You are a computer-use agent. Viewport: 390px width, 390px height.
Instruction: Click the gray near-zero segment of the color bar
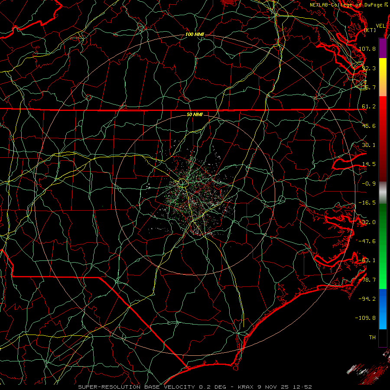click(x=383, y=193)
